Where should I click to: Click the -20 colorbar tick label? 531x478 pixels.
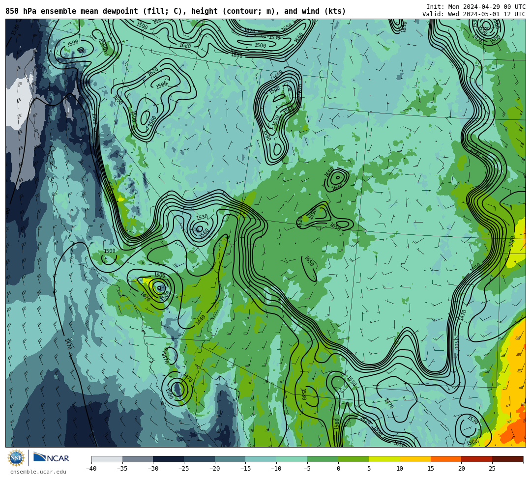pos(214,469)
